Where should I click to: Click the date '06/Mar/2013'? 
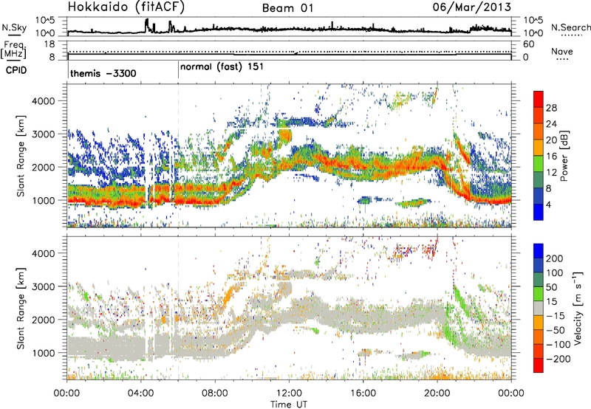[x=471, y=7]
